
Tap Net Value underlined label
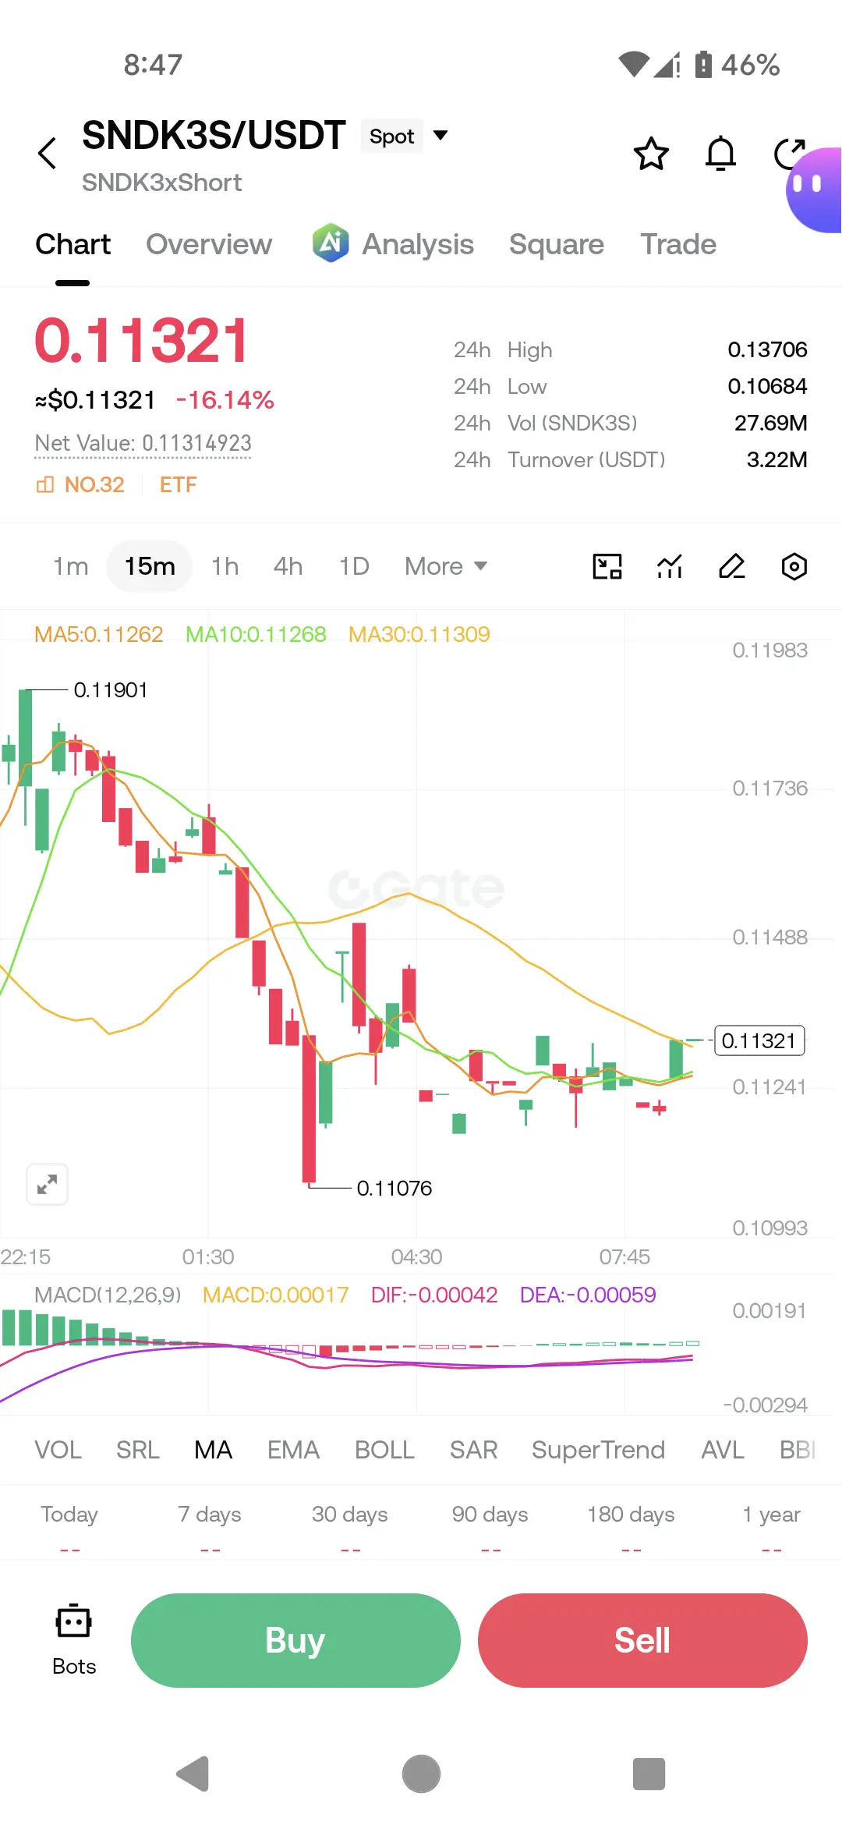coord(143,443)
